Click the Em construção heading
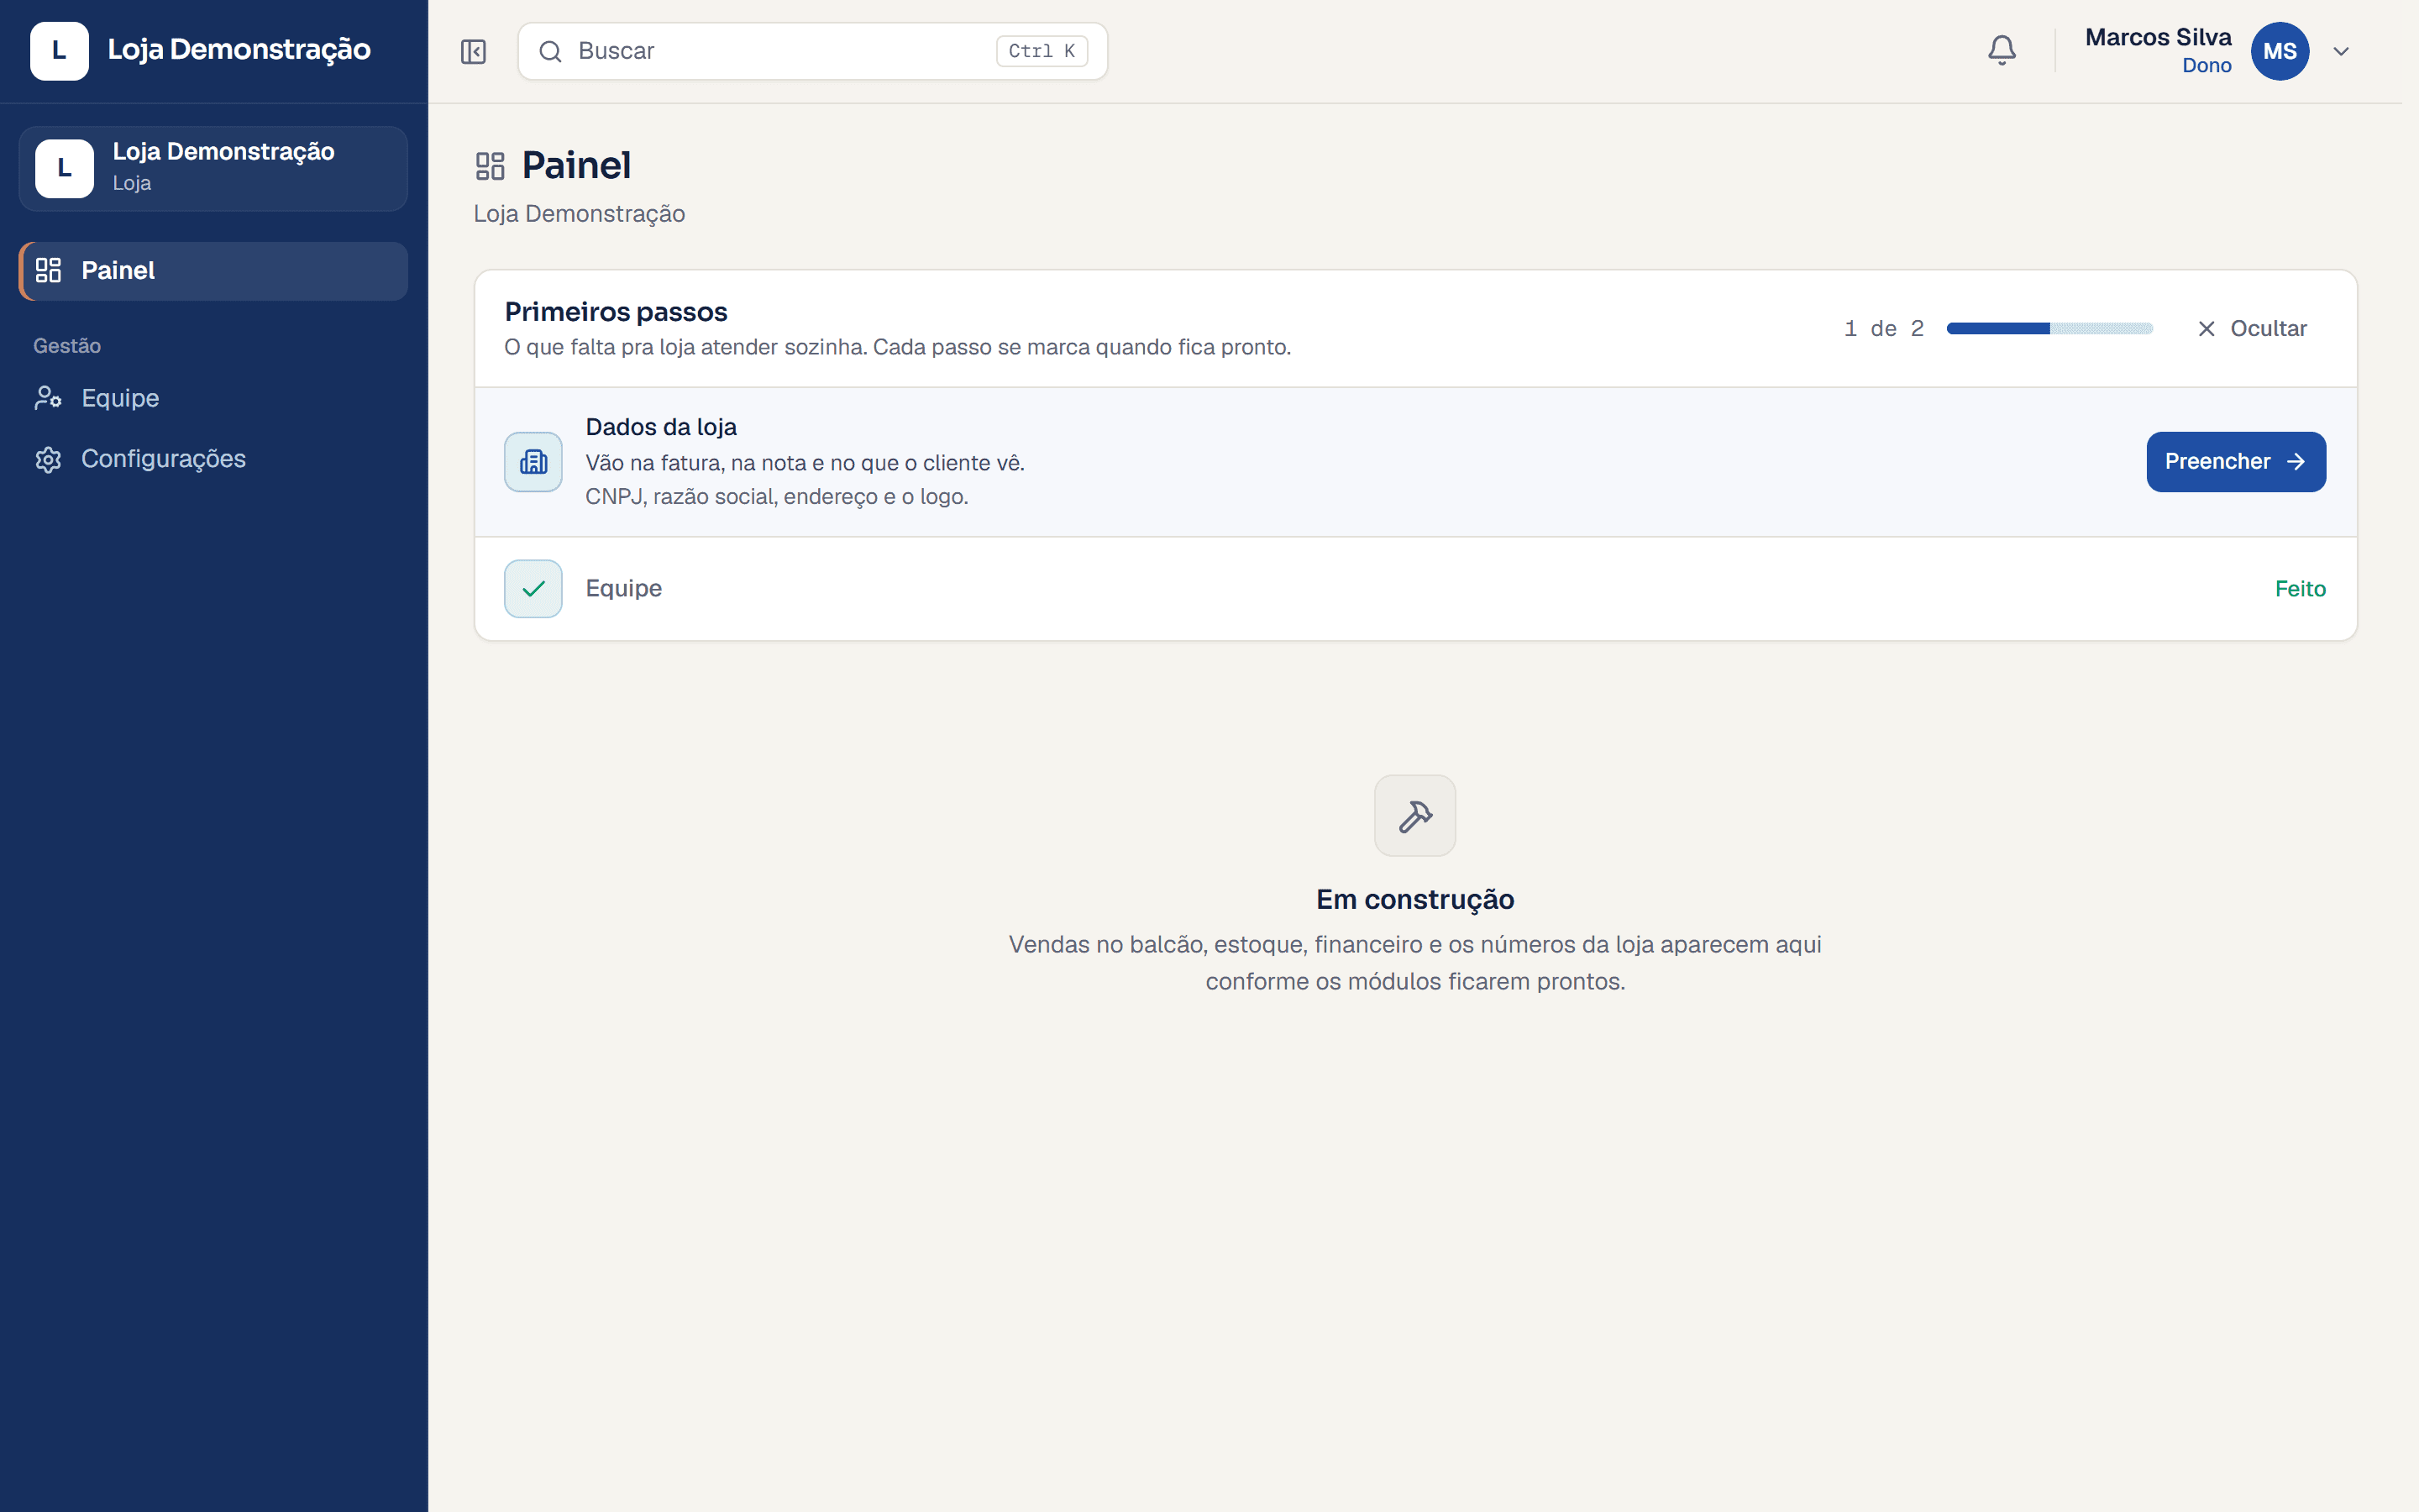Viewport: 2419px width, 1512px height. [x=1414, y=900]
